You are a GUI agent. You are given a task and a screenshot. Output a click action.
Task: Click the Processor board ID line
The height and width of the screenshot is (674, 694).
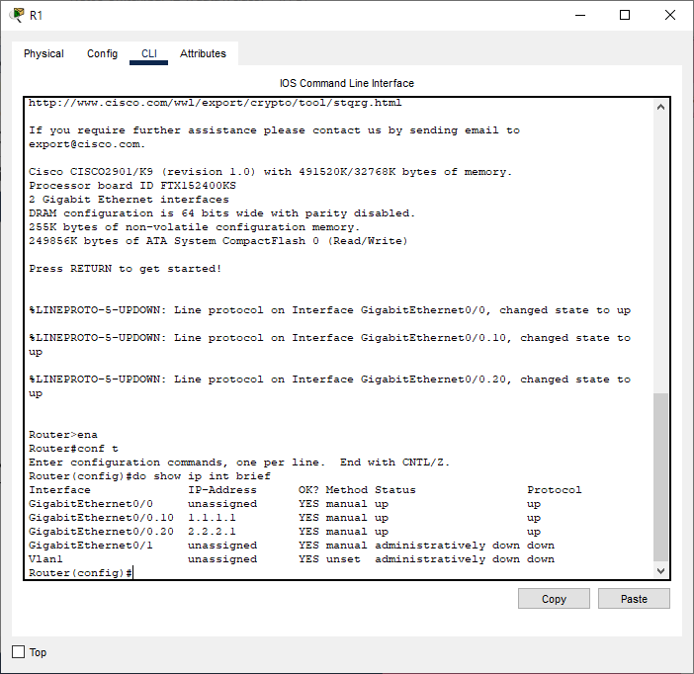(x=132, y=186)
